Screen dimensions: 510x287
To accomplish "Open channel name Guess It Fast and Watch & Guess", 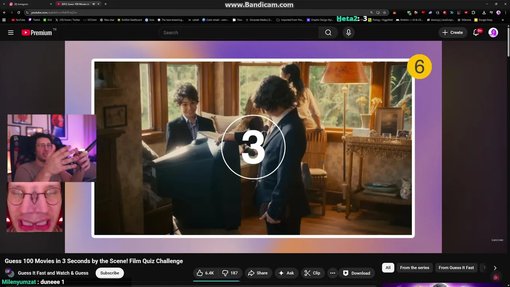I will (x=53, y=273).
